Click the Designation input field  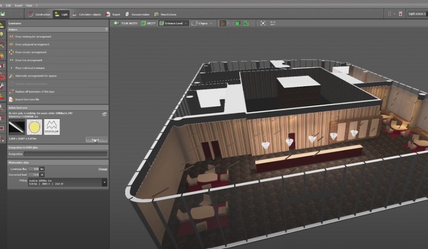pos(65,154)
